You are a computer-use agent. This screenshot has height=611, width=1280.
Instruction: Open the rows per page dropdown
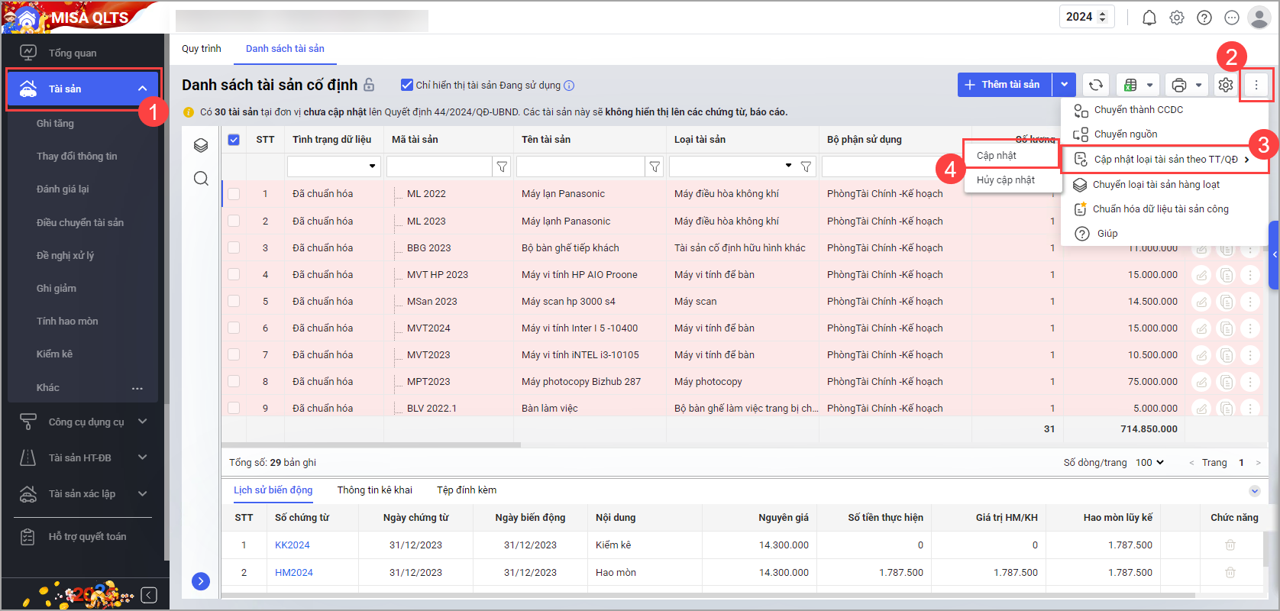click(x=1149, y=462)
